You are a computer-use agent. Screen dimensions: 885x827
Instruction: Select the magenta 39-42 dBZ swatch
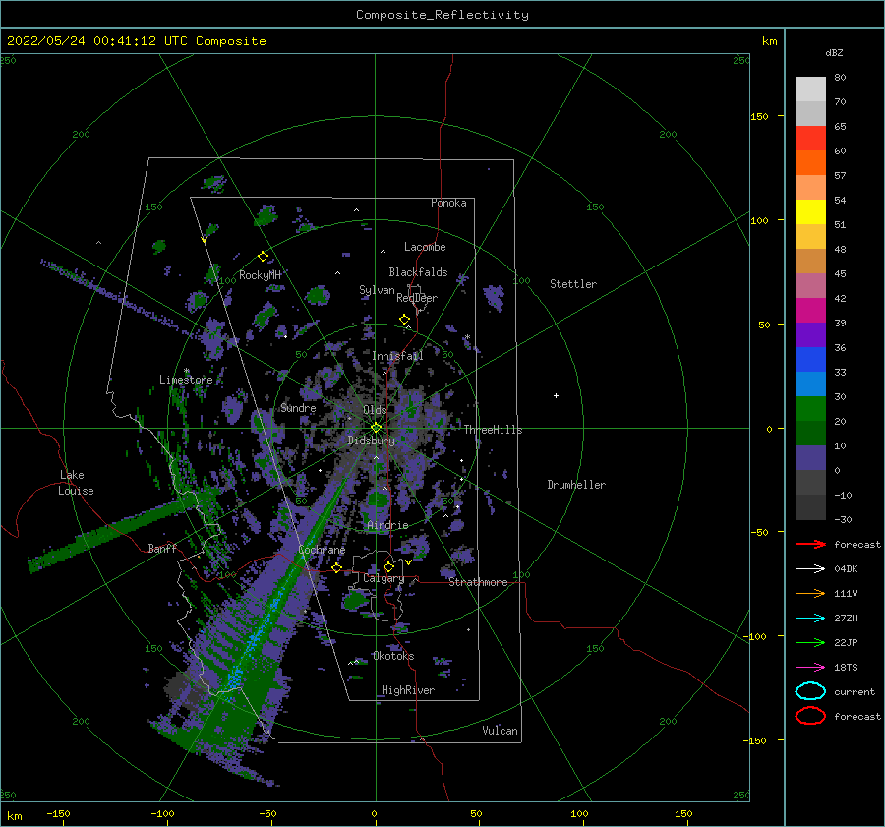[x=810, y=311]
